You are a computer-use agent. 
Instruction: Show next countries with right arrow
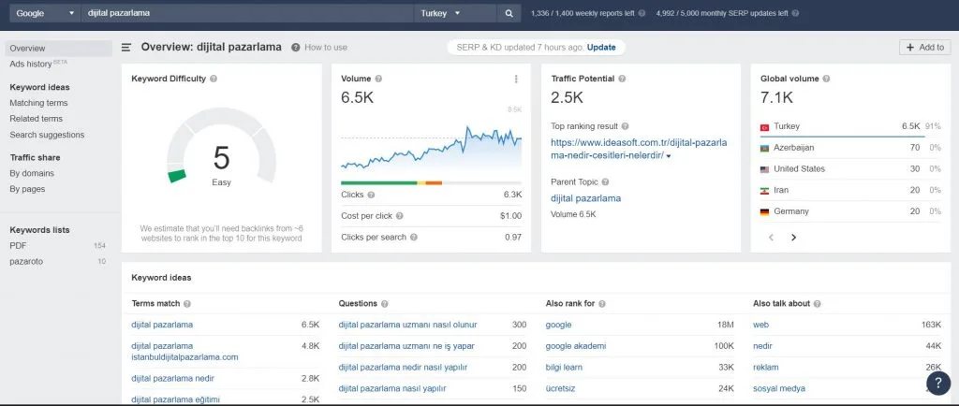pyautogui.click(x=794, y=238)
